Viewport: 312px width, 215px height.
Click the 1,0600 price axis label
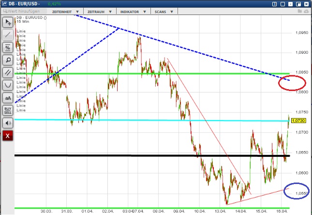[x=302, y=173]
